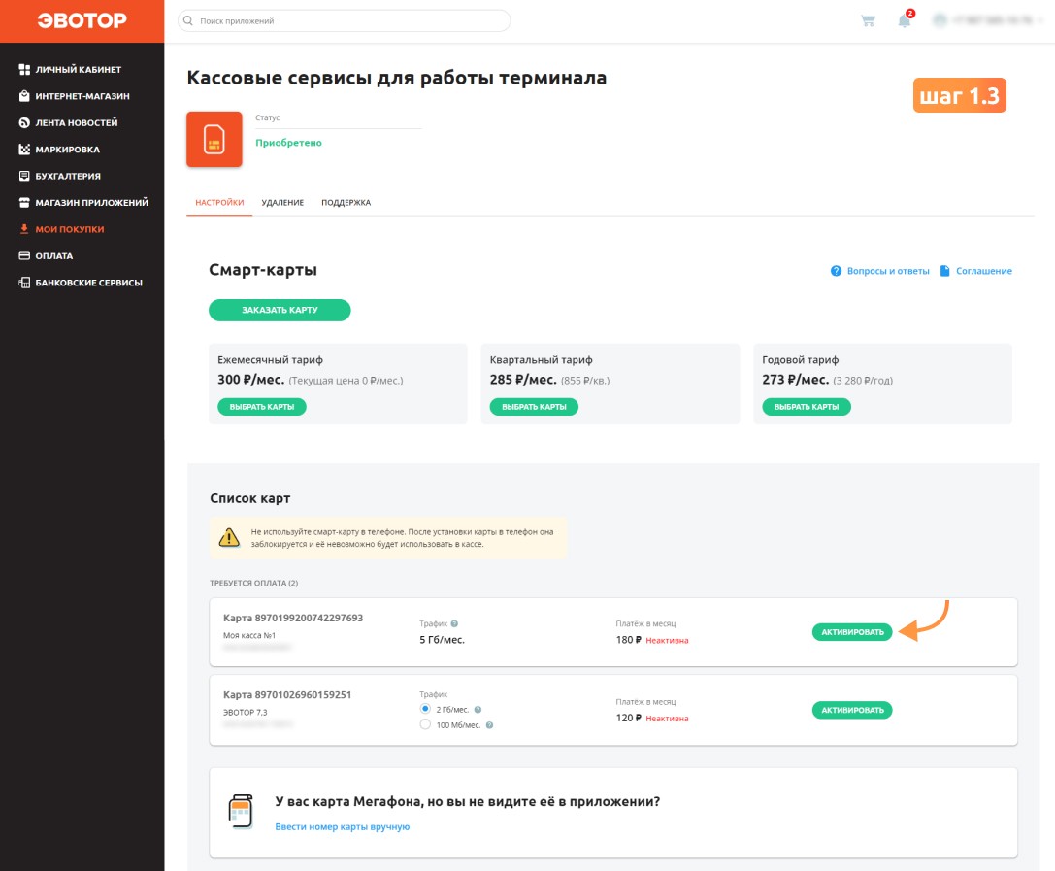
Task: Click the Личный кабинет sidebar icon
Action: tap(24, 69)
